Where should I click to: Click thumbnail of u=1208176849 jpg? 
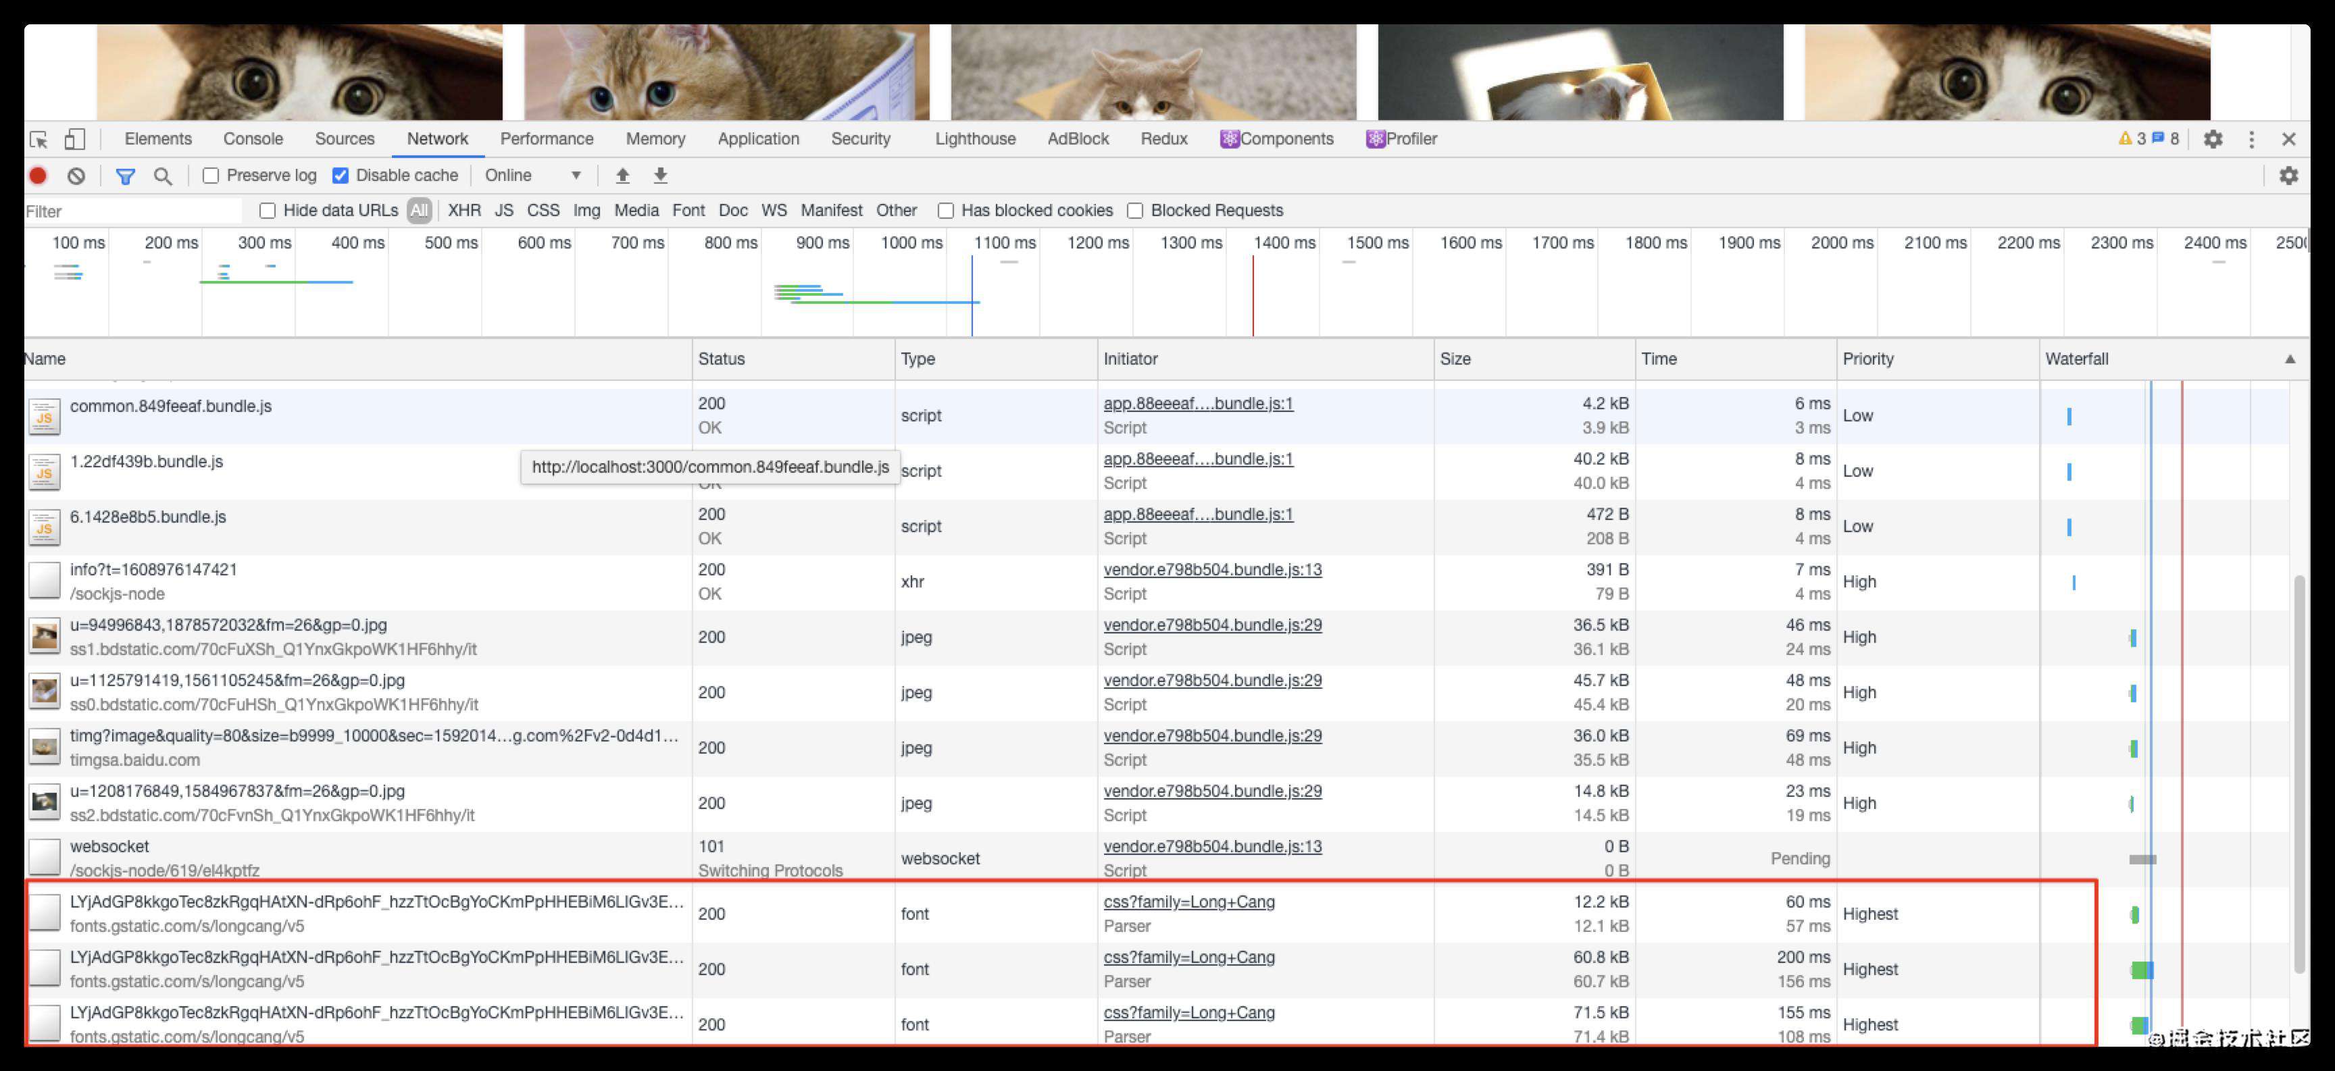click(x=43, y=803)
